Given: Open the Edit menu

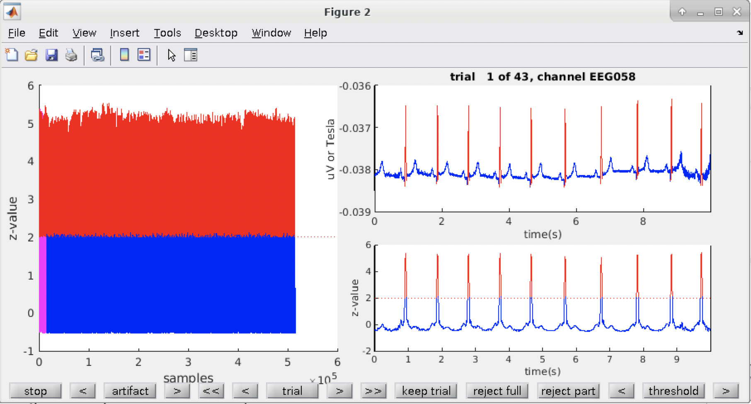Looking at the screenshot, I should pos(48,33).
